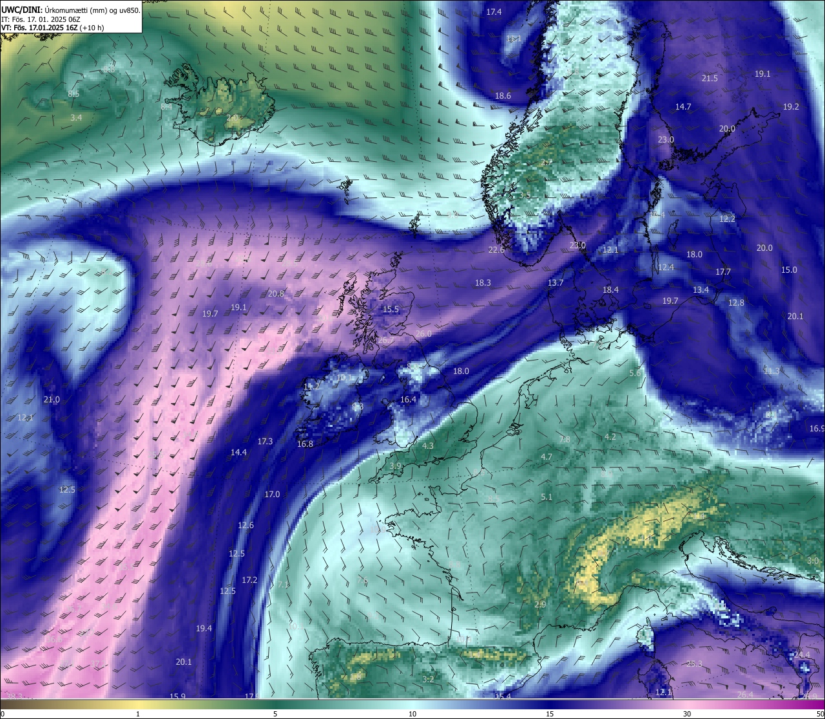
Task: Click the value 15.9 at the bottom
Action: [177, 696]
